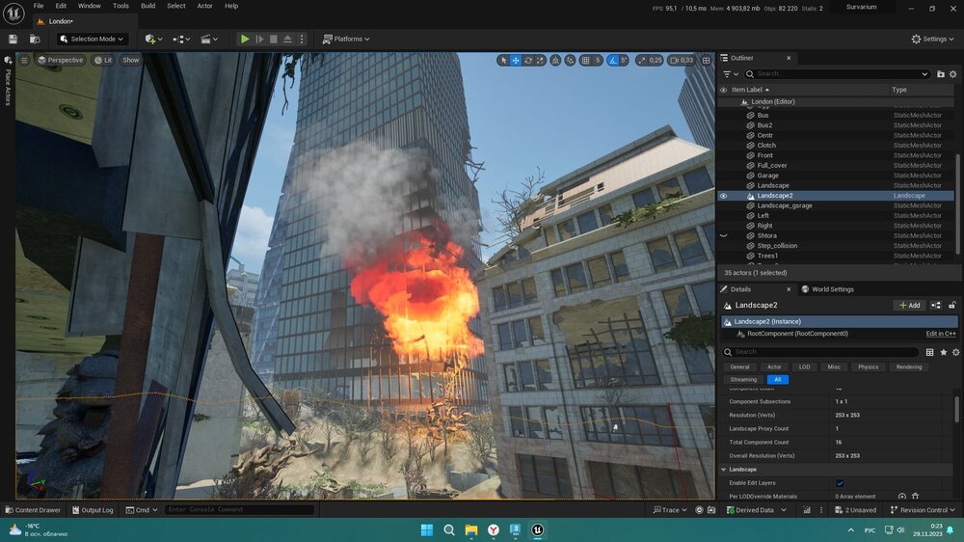Screen dimensions: 964x542
Task: Click the console command input field
Action: 239,510
